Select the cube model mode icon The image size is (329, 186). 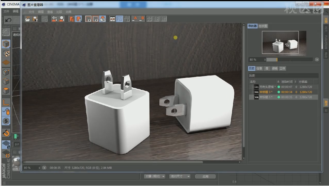(x=6, y=44)
